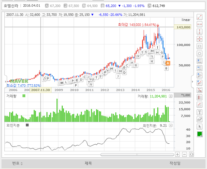Viewport: 207px width, 169px height.
Task: Click the 2014 year axis label
Action: coord(135,90)
